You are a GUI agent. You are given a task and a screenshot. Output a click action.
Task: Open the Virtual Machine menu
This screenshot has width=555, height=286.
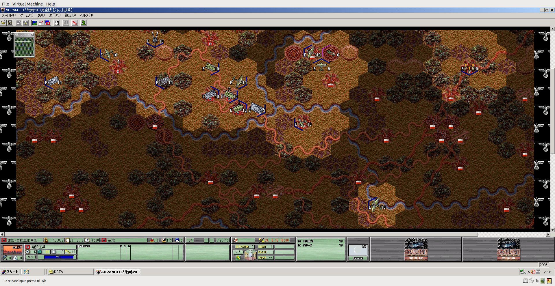pos(27,4)
